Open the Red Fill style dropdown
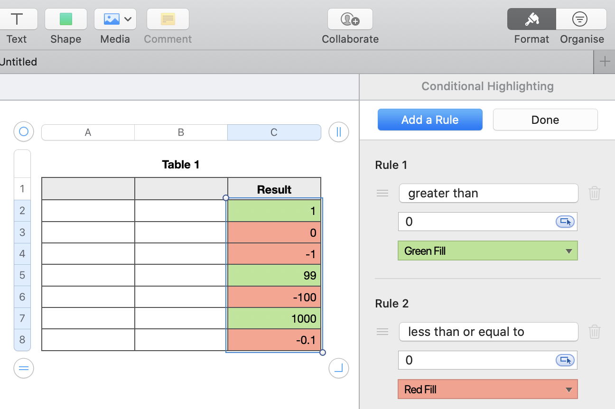Screen dimensions: 615x409 (487, 389)
